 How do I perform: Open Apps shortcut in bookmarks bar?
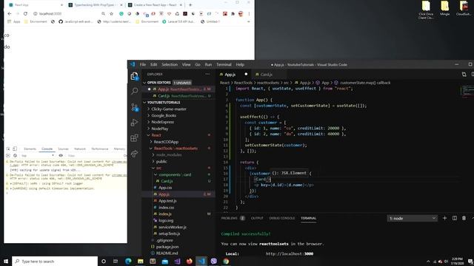(13, 21)
